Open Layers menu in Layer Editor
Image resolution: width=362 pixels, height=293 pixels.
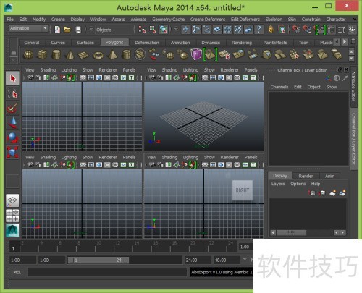click(x=278, y=184)
